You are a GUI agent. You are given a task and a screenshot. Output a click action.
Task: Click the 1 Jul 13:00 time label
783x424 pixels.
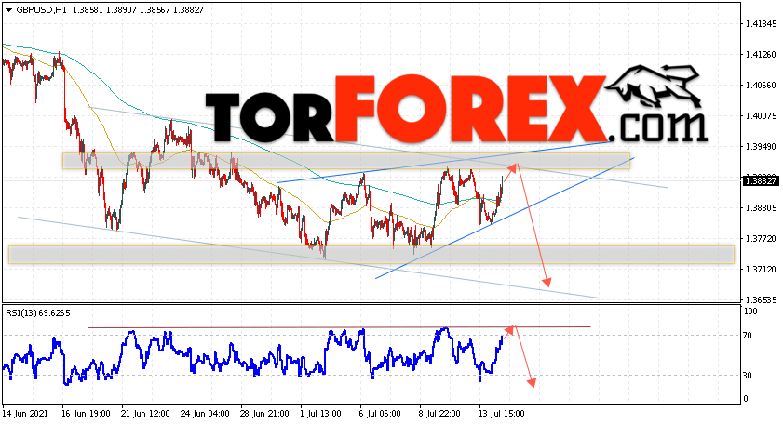click(x=320, y=414)
